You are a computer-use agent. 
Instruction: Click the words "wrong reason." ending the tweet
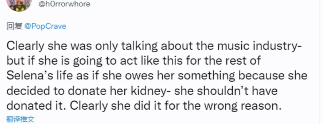point(243,106)
